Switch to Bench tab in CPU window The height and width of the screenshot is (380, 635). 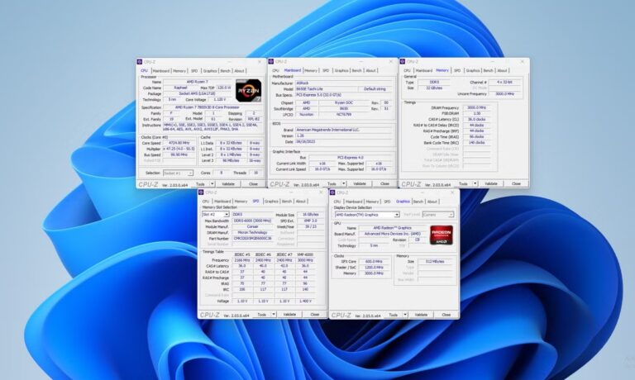tap(225, 71)
